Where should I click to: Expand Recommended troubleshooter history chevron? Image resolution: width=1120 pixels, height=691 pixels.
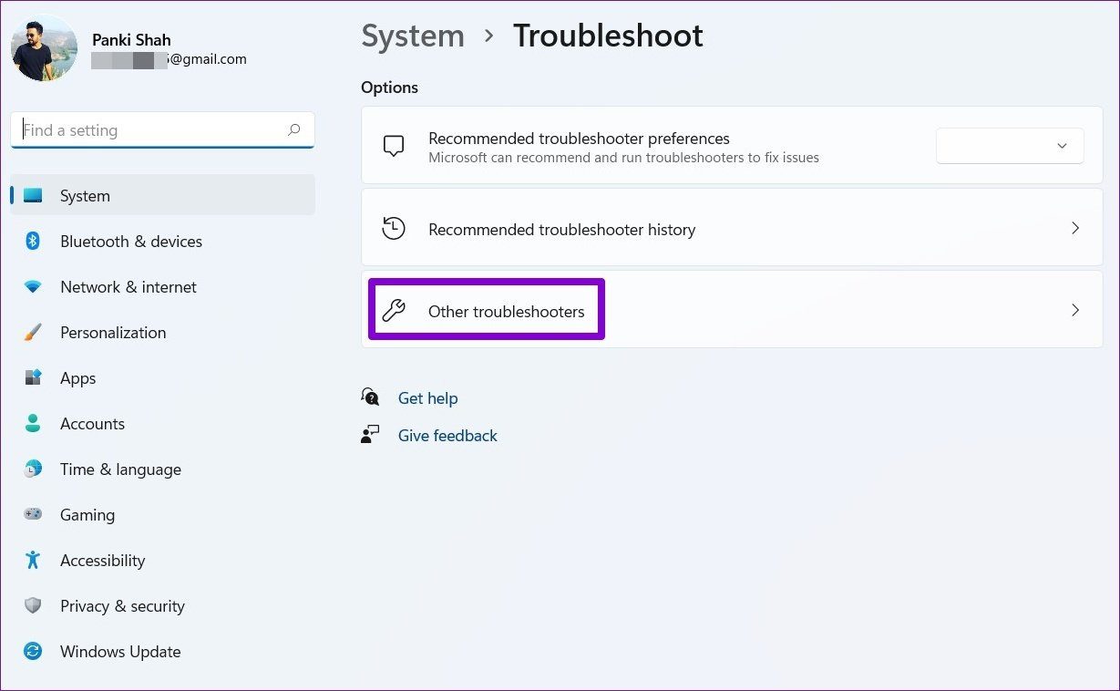pos(1075,228)
